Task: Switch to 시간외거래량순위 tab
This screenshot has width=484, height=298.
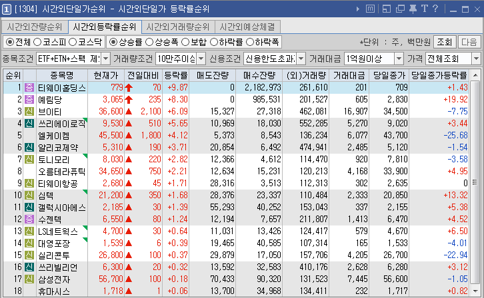Action: pos(178,27)
